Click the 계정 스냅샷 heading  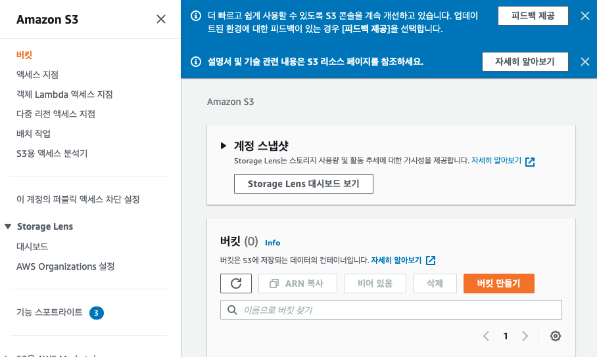pos(261,146)
